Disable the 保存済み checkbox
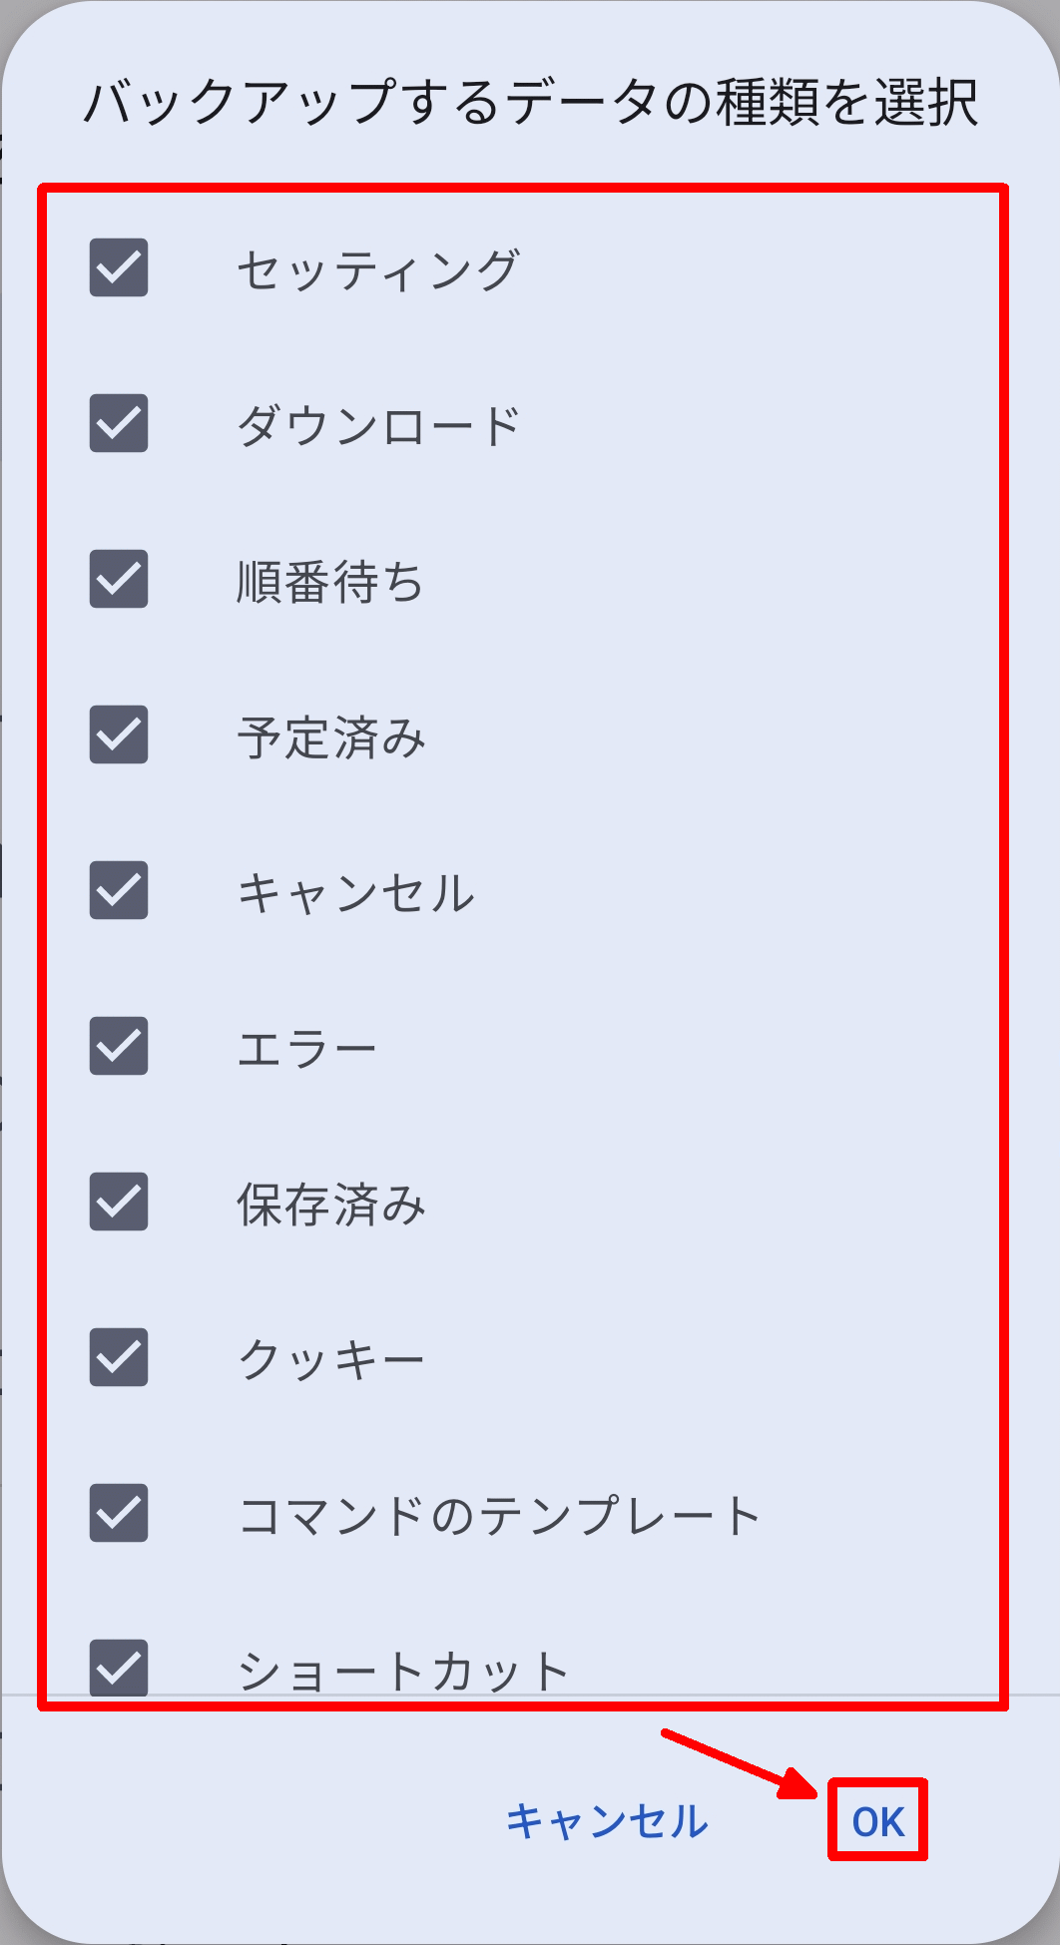Viewport: 1060px width, 1945px height. [119, 1202]
